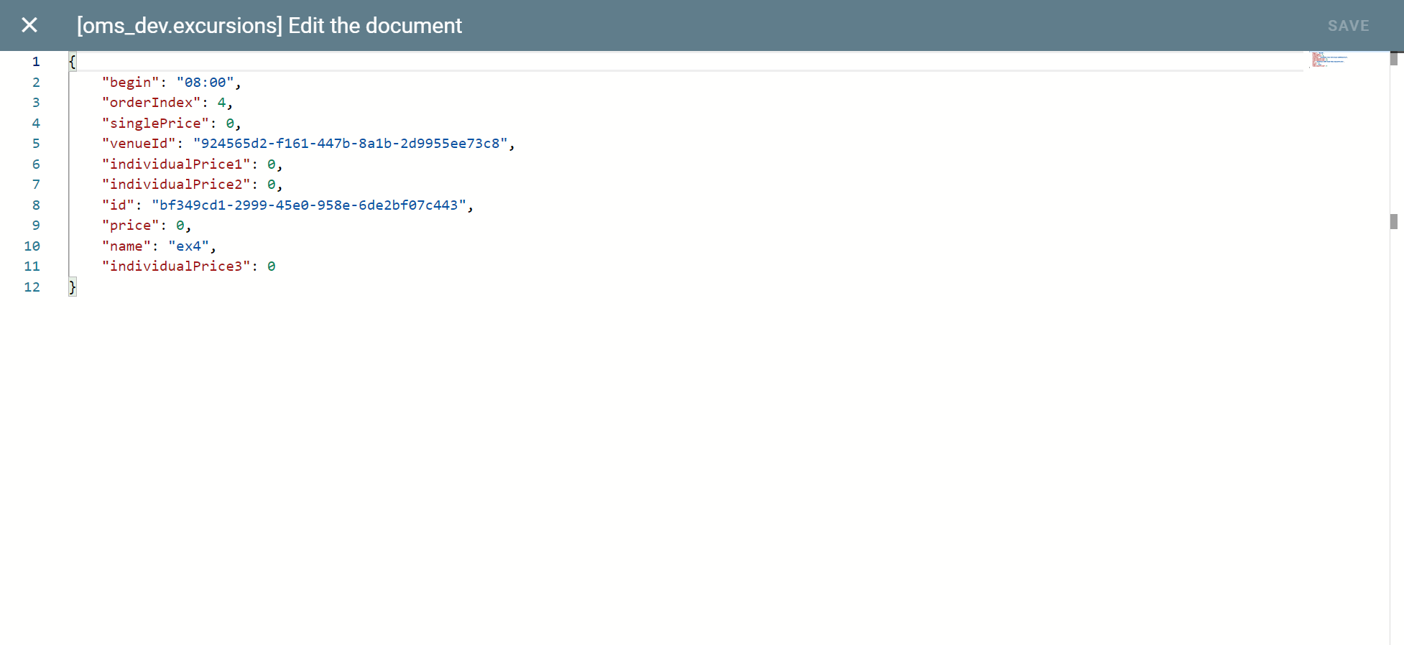Click the "individualPrice1" key
The image size is (1404, 645).
click(175, 164)
